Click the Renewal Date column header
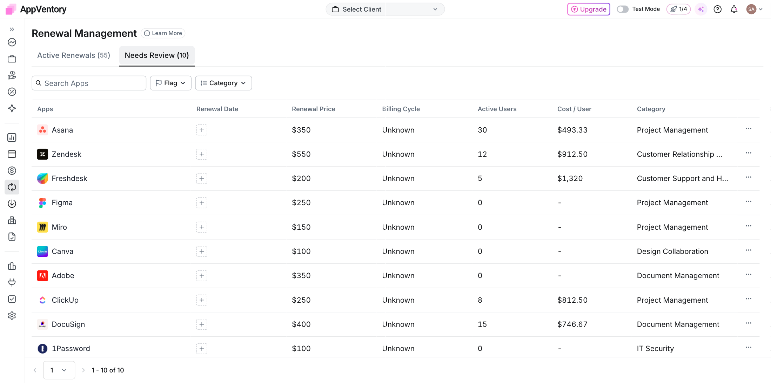 pos(217,109)
